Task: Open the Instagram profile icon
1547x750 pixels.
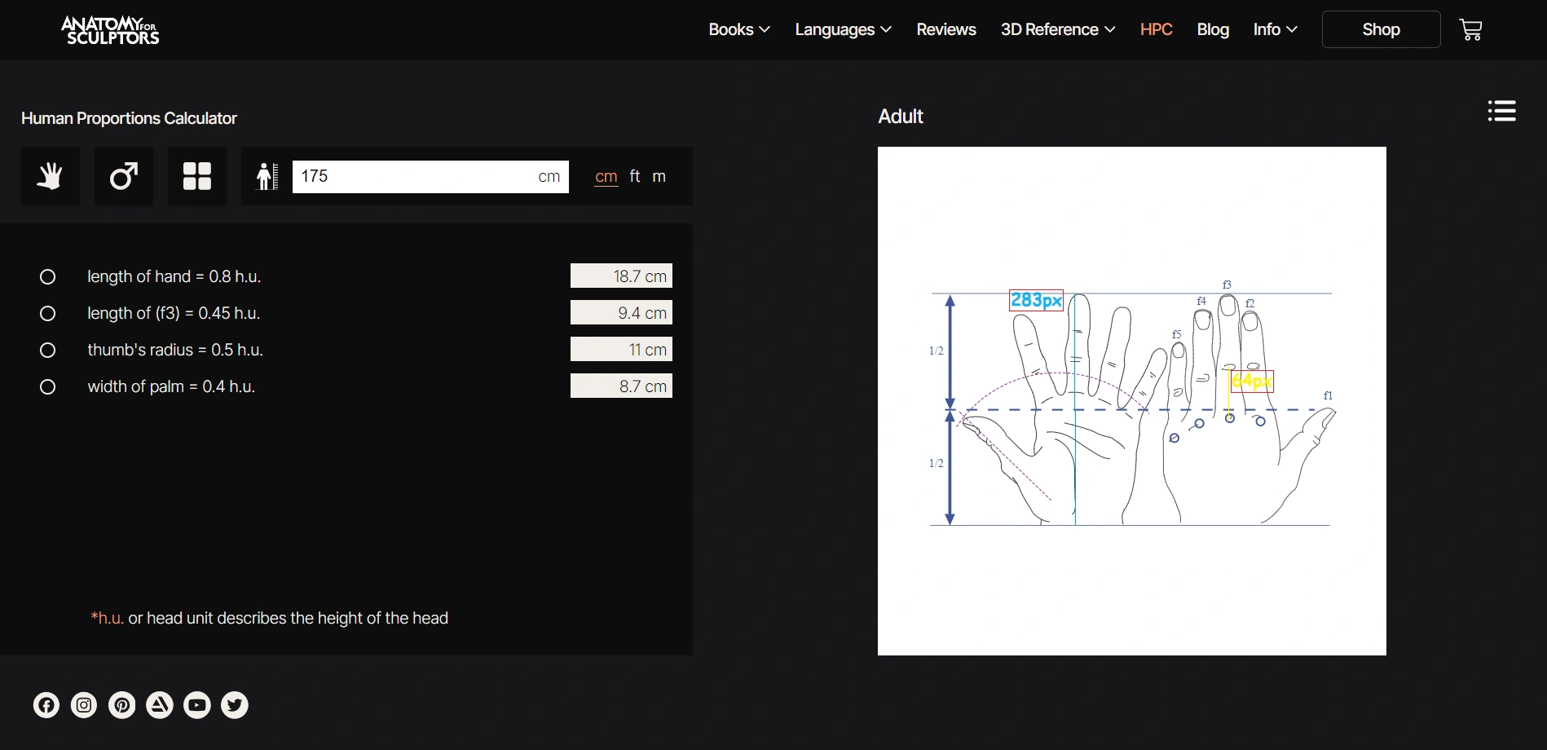Action: (x=84, y=705)
